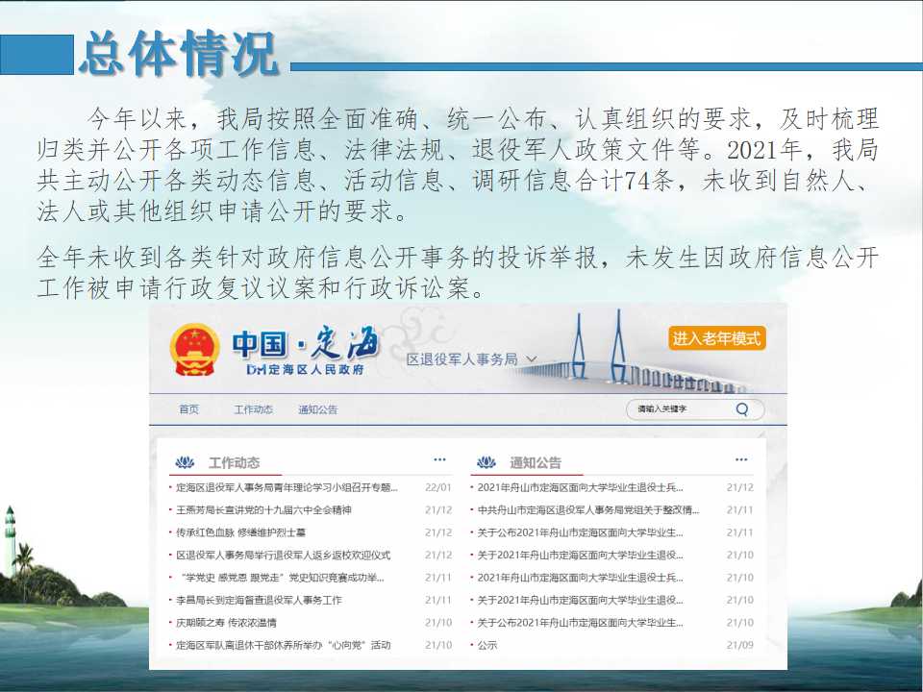Go to the 首页 nav tab
Image resolution: width=923 pixels, height=692 pixels.
pyautogui.click(x=188, y=409)
